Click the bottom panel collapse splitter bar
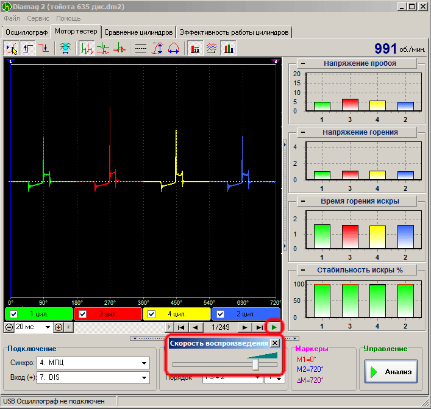Screen dimensions: 431x409 tap(215, 338)
